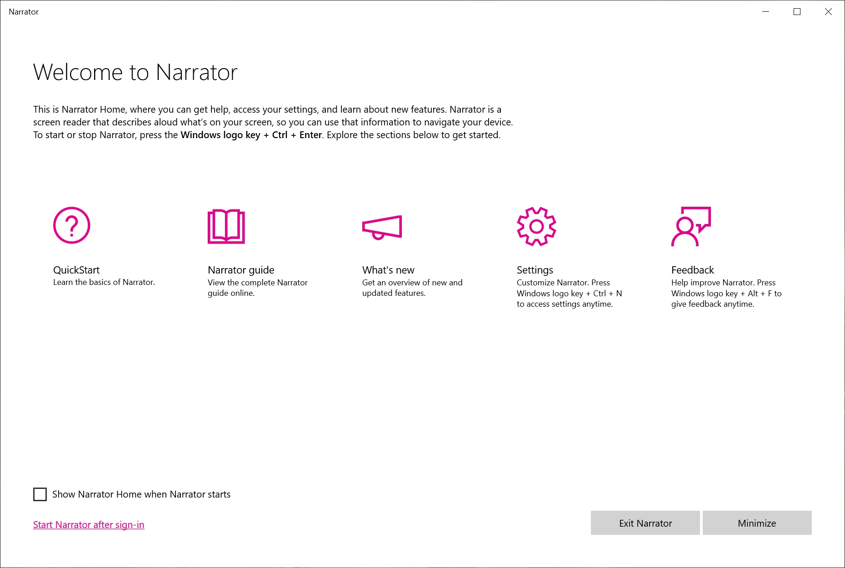
Task: Open the QuickStart question mark icon
Action: tap(72, 225)
